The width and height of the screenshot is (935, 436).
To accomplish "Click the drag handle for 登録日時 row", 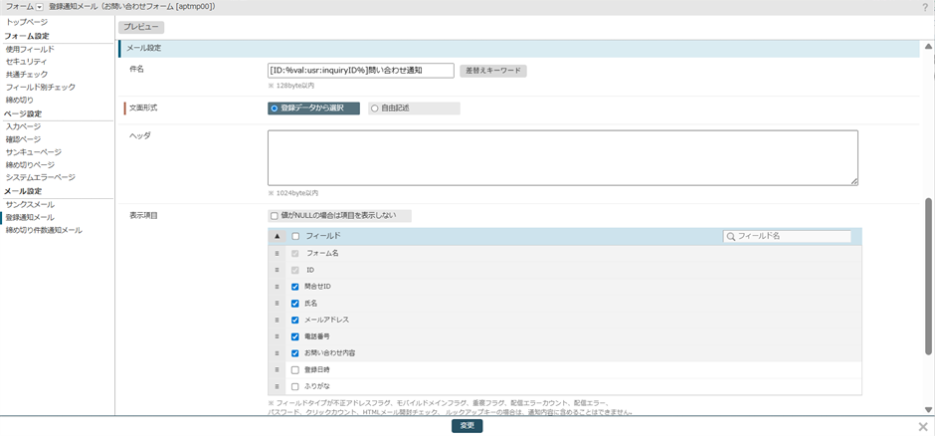I will [277, 369].
